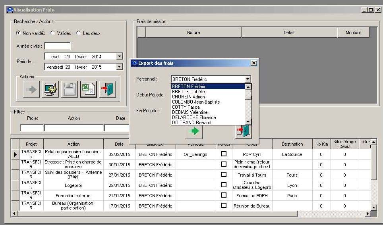Click the green arrow in Export dialog
Viewport: 383px width, 225px height.
[x=193, y=131]
